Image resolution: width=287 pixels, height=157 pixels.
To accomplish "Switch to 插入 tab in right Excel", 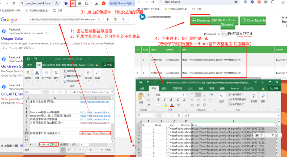I will 164,88.
